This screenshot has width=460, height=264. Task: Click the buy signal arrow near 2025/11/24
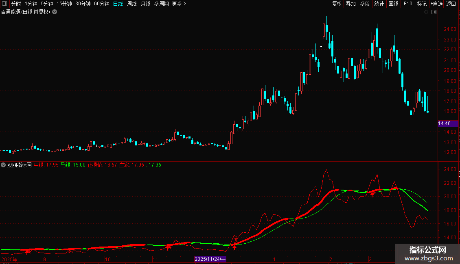pos(234,248)
